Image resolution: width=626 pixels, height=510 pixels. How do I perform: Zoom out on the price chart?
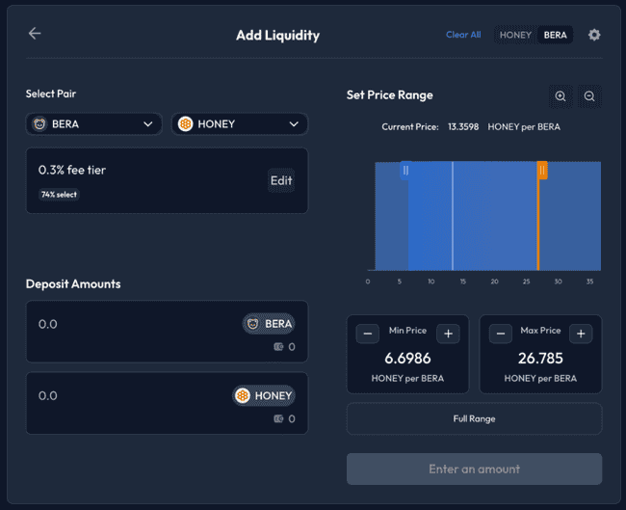click(589, 95)
